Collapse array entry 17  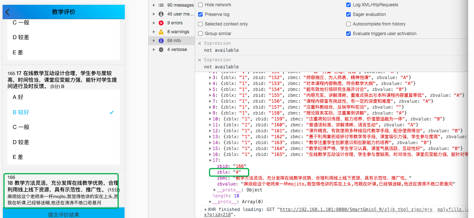[x=210, y=160]
